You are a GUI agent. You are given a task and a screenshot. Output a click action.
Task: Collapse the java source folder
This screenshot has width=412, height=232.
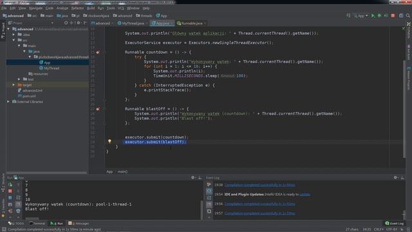tap(24, 52)
